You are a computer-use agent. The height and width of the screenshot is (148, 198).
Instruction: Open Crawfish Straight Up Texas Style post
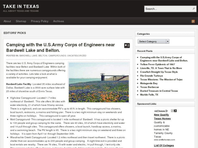click(159, 72)
